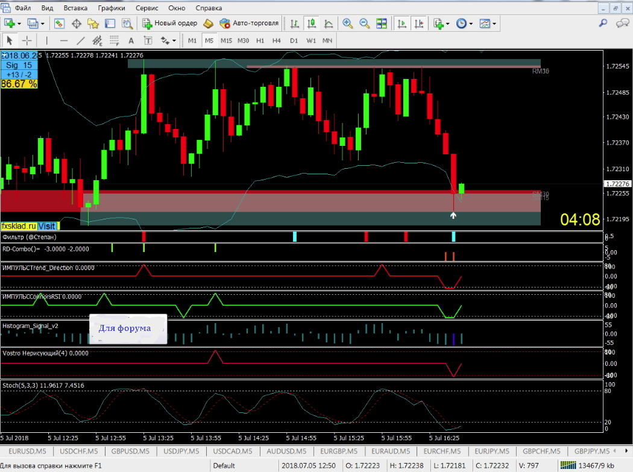633x472 pixels.
Task: Open the search magnifier icon
Action: pos(603,24)
